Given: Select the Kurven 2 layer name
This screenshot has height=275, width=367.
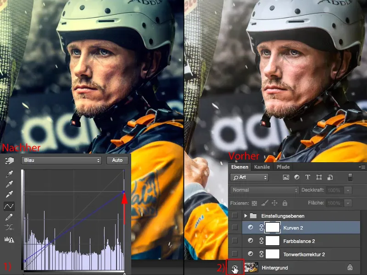Looking at the screenshot, I should tap(293, 228).
